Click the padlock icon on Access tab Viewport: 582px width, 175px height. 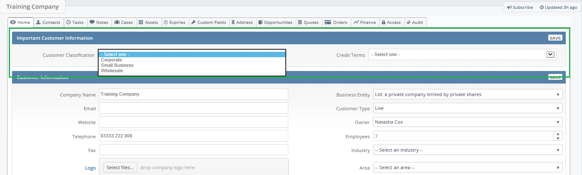coord(383,22)
